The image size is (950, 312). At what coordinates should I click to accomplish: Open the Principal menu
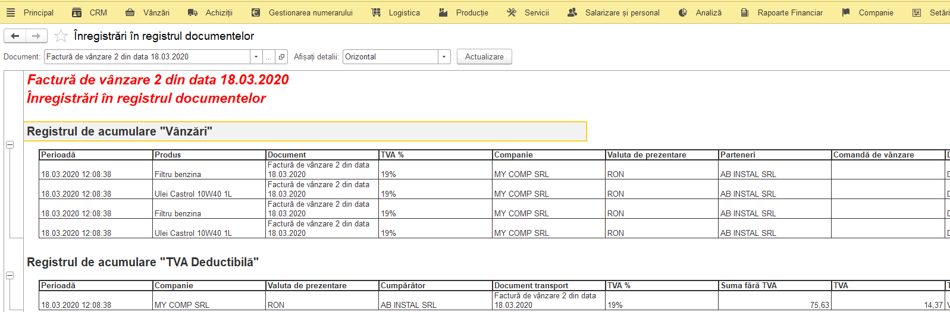39,12
